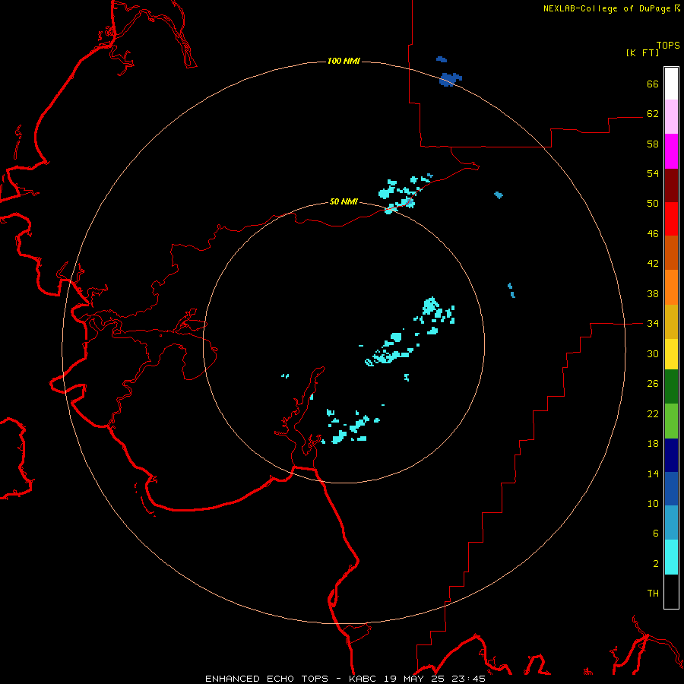Image resolution: width=684 pixels, height=684 pixels.
Task: Click the bright red legend color segment
Action: tap(671, 219)
